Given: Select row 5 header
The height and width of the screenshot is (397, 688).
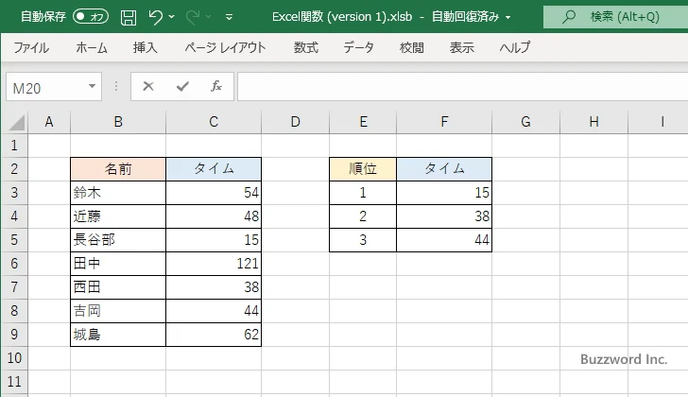Looking at the screenshot, I should point(14,240).
